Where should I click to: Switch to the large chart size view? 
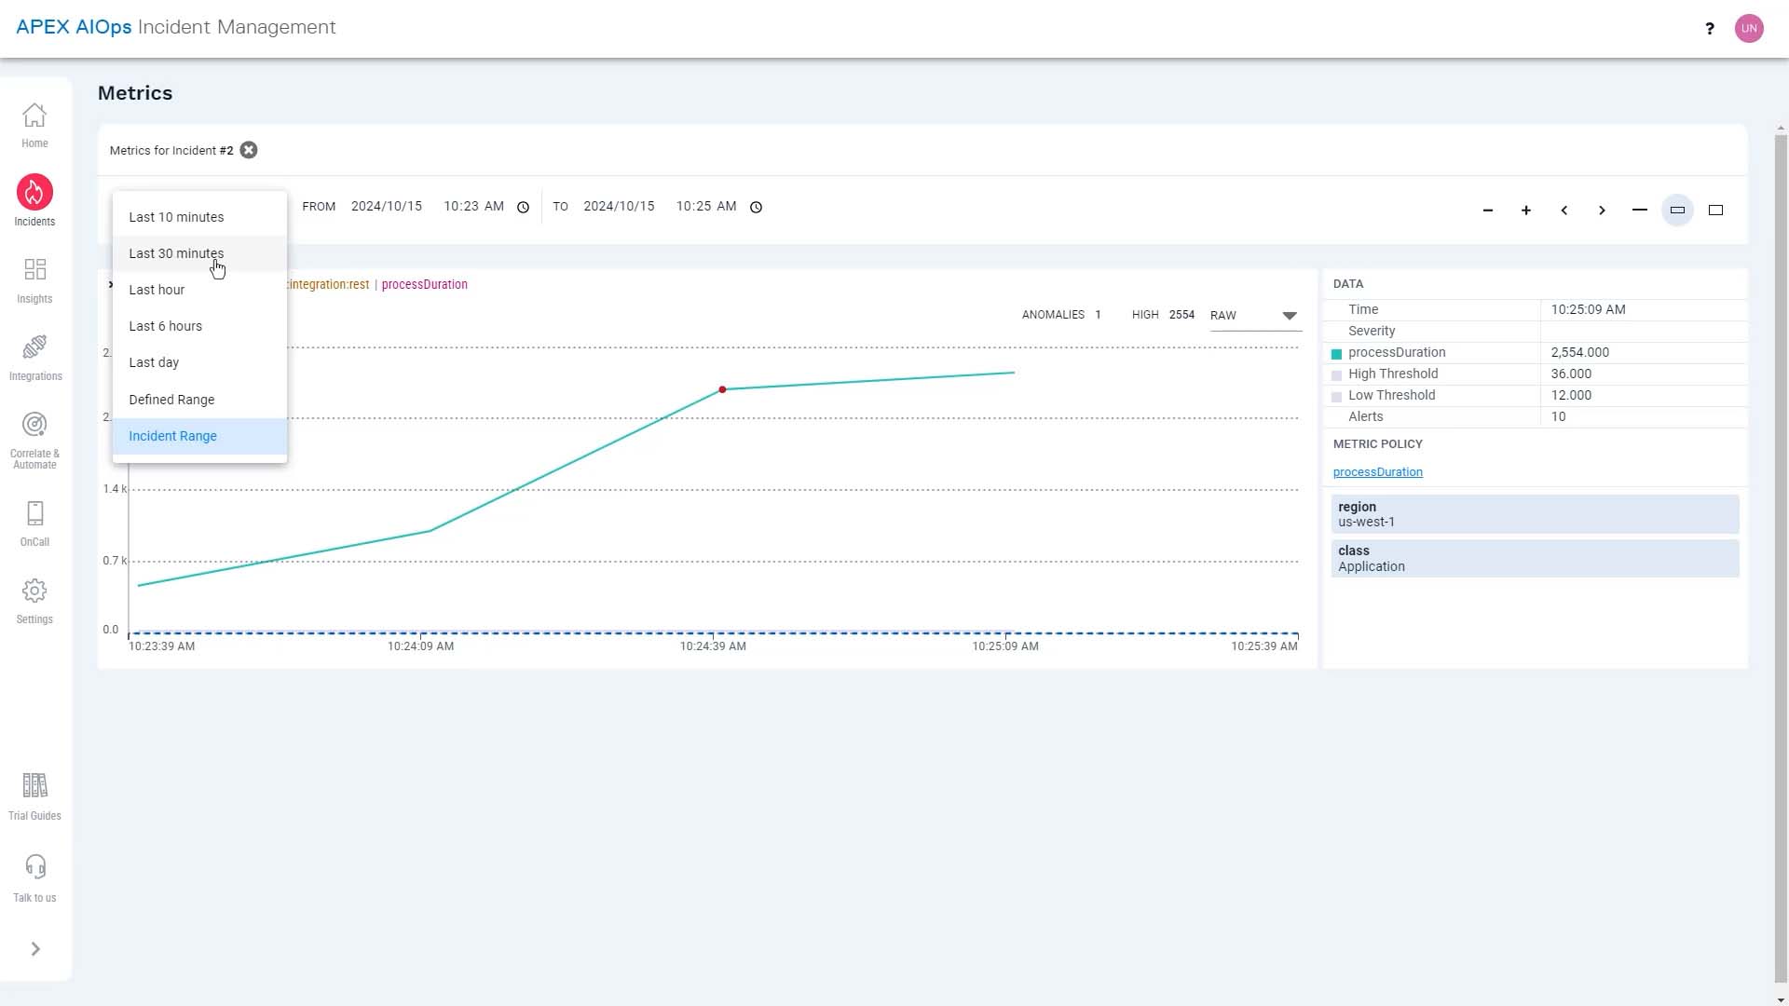(x=1715, y=211)
